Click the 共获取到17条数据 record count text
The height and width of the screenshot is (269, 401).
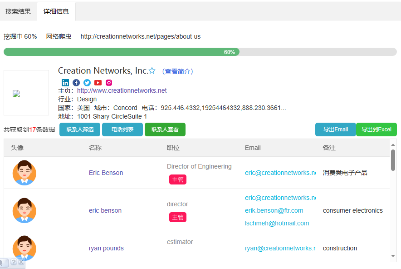pos(29,130)
